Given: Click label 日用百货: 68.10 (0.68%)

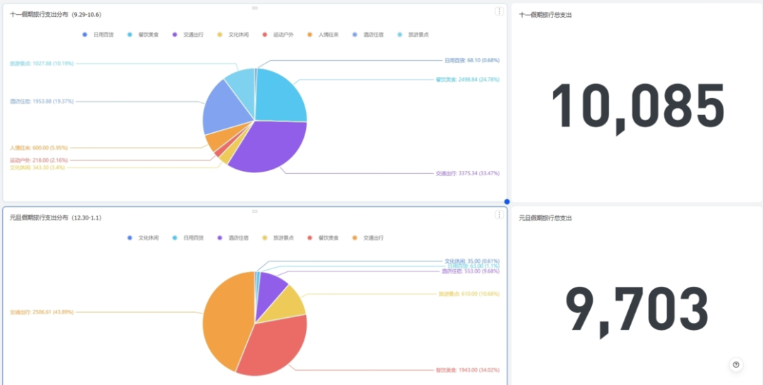Looking at the screenshot, I should 471,60.
